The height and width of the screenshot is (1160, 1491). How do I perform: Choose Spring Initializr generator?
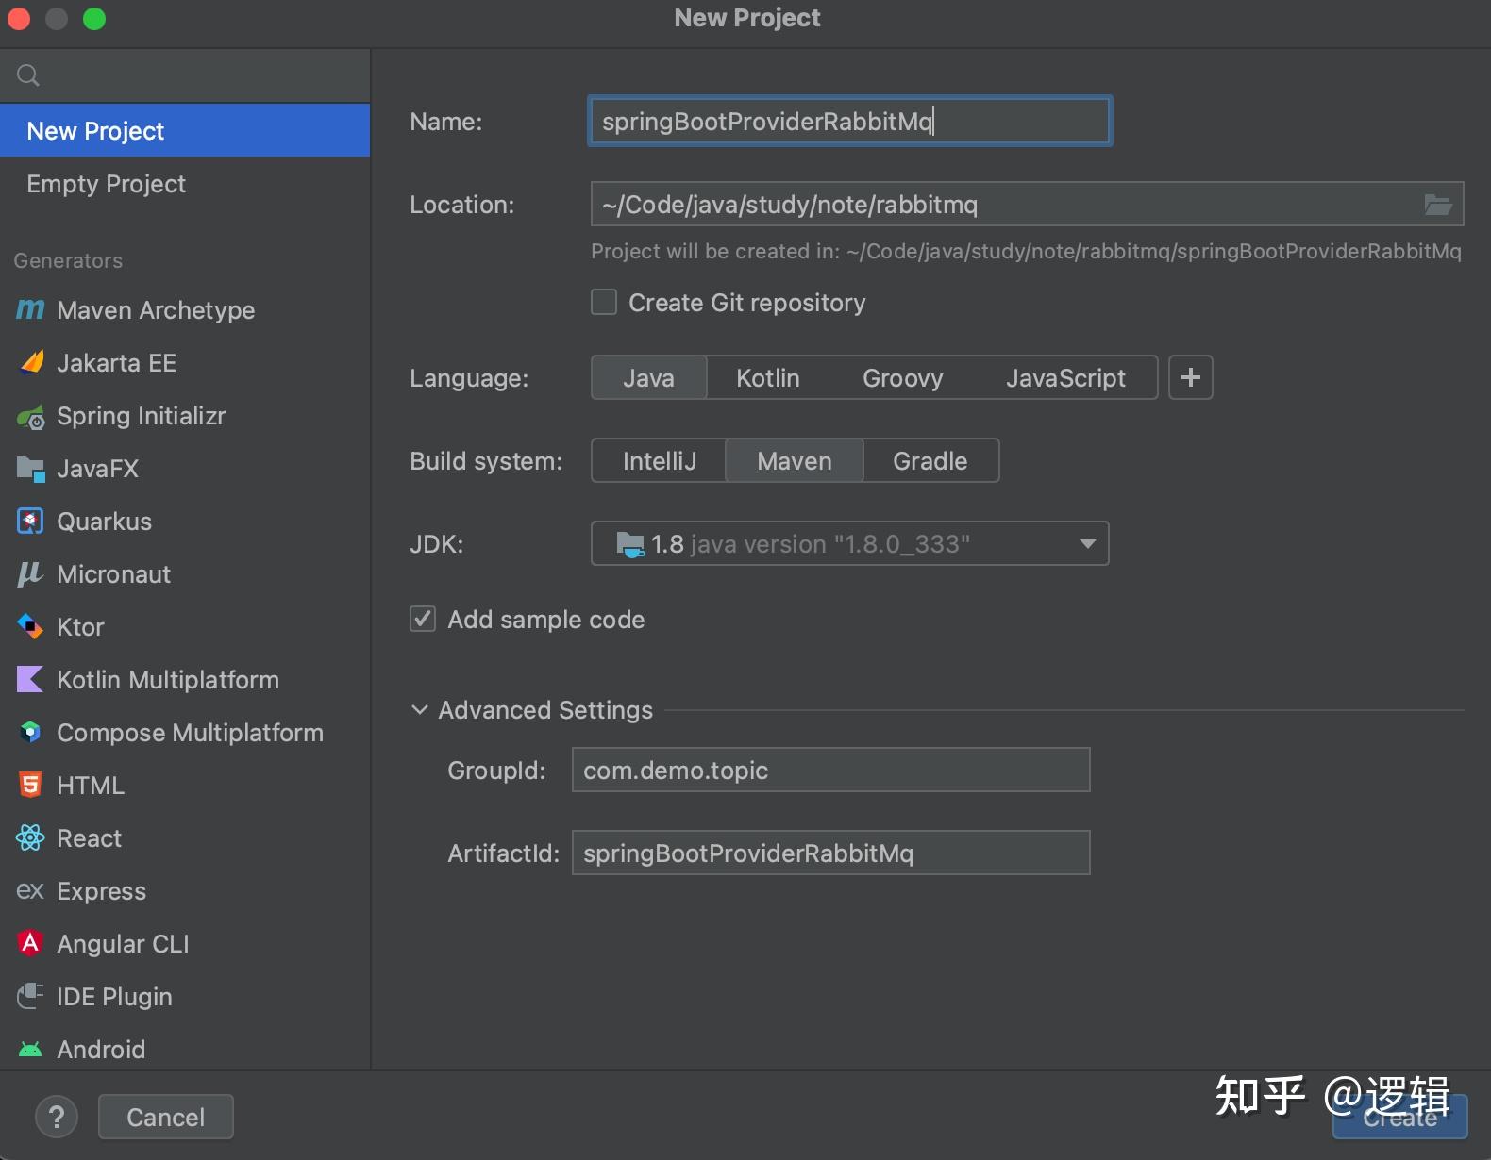(185, 415)
